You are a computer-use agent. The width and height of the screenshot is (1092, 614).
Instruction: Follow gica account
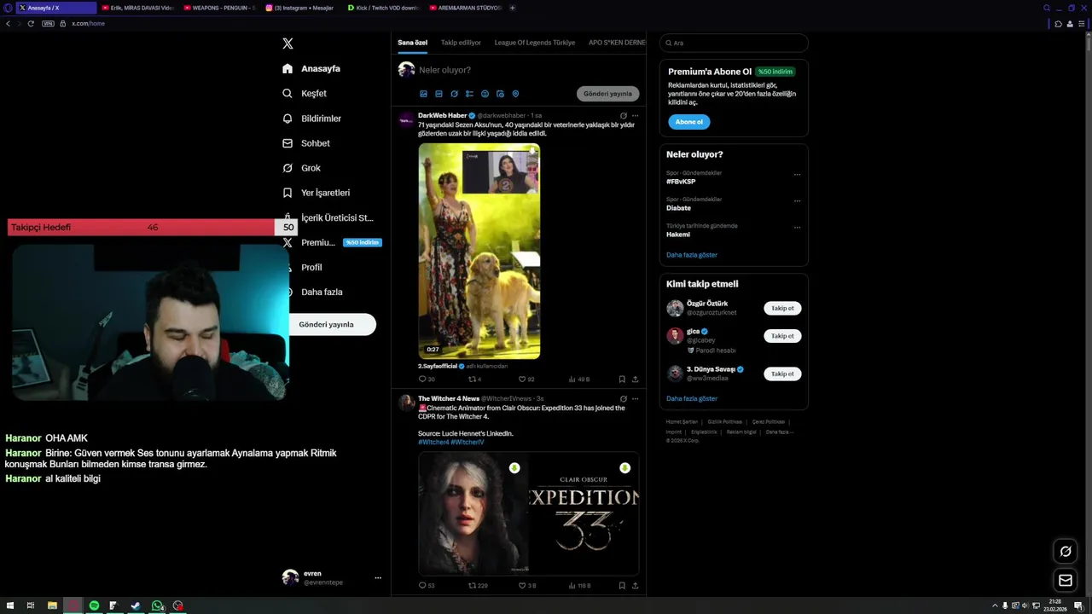pyautogui.click(x=782, y=336)
